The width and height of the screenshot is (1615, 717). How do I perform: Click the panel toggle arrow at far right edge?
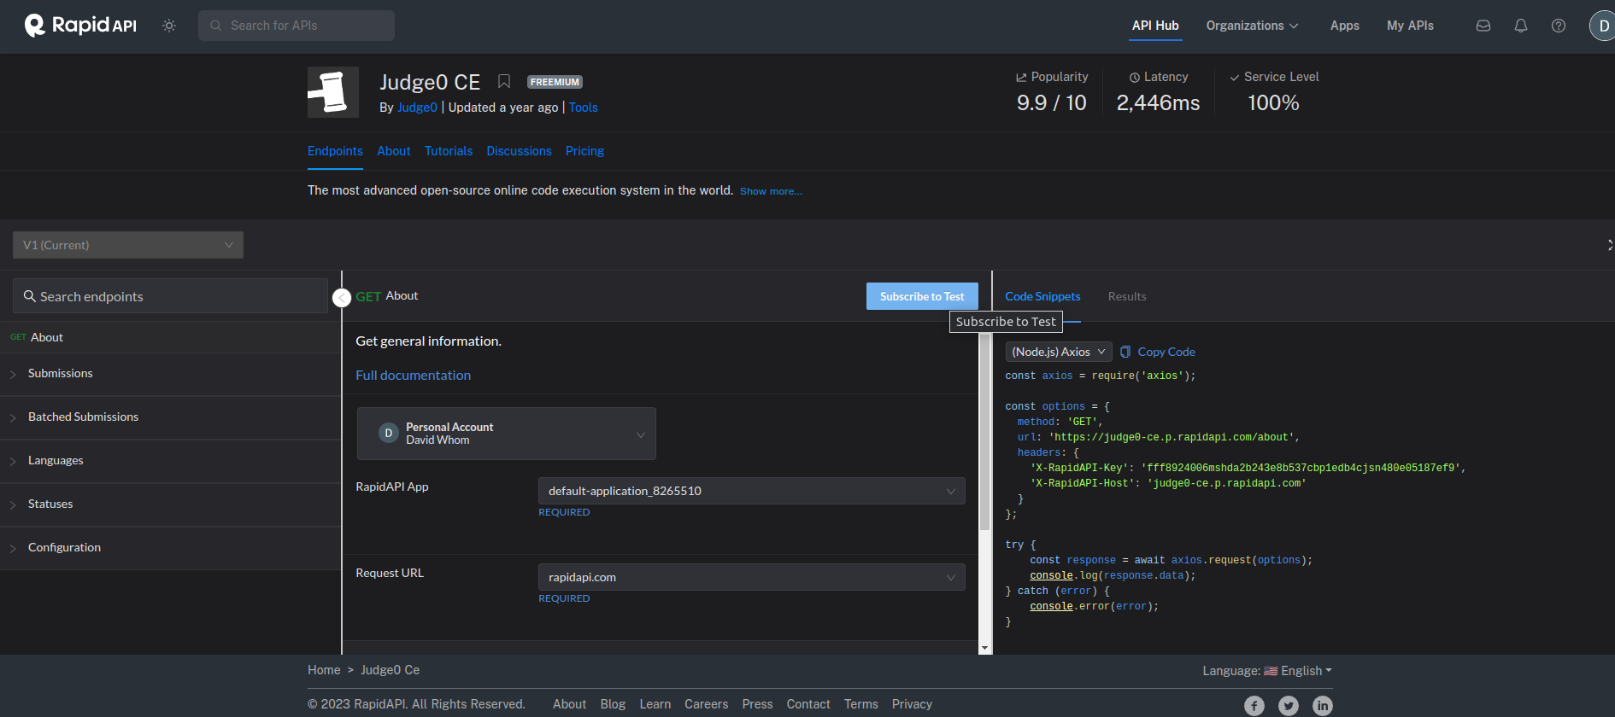(1610, 245)
